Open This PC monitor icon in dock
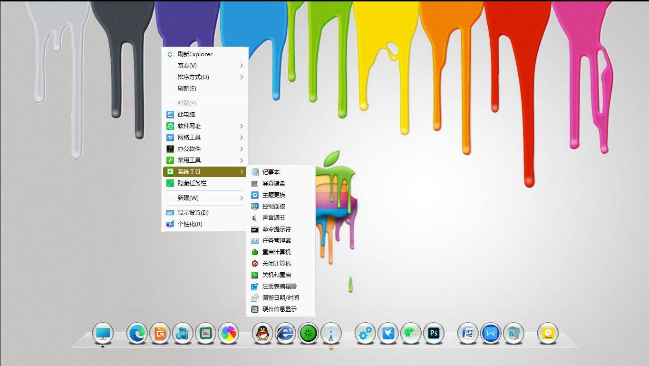This screenshot has height=366, width=649. [103, 334]
